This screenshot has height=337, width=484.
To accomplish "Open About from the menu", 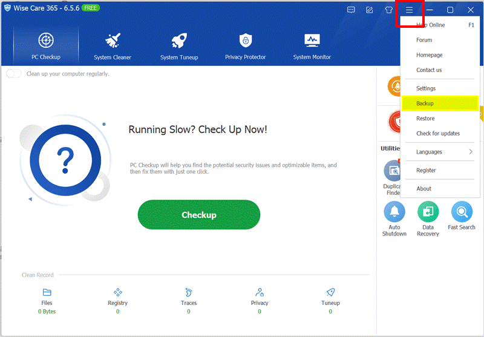I will click(x=440, y=189).
